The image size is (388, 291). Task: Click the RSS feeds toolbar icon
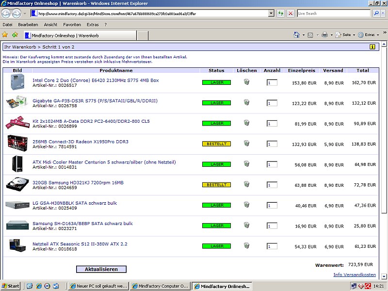pyautogui.click(x=310, y=35)
